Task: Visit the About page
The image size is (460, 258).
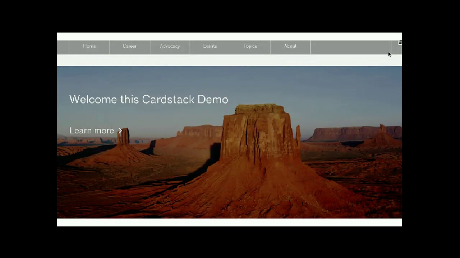Action: tap(290, 46)
